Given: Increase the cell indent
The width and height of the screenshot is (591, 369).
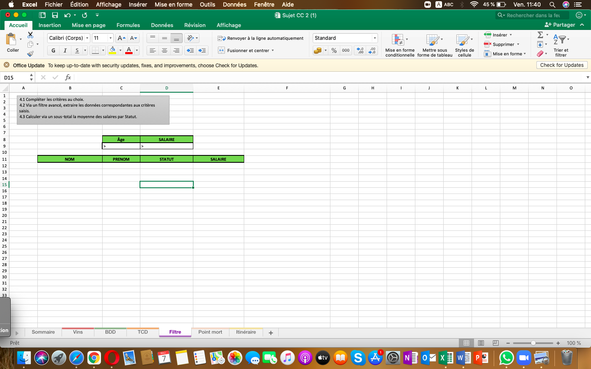Looking at the screenshot, I should click(202, 50).
